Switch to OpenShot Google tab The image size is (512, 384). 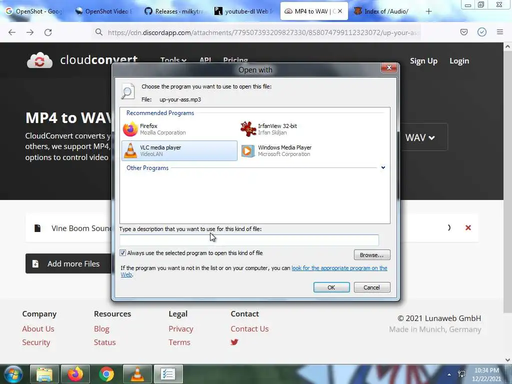(34, 11)
